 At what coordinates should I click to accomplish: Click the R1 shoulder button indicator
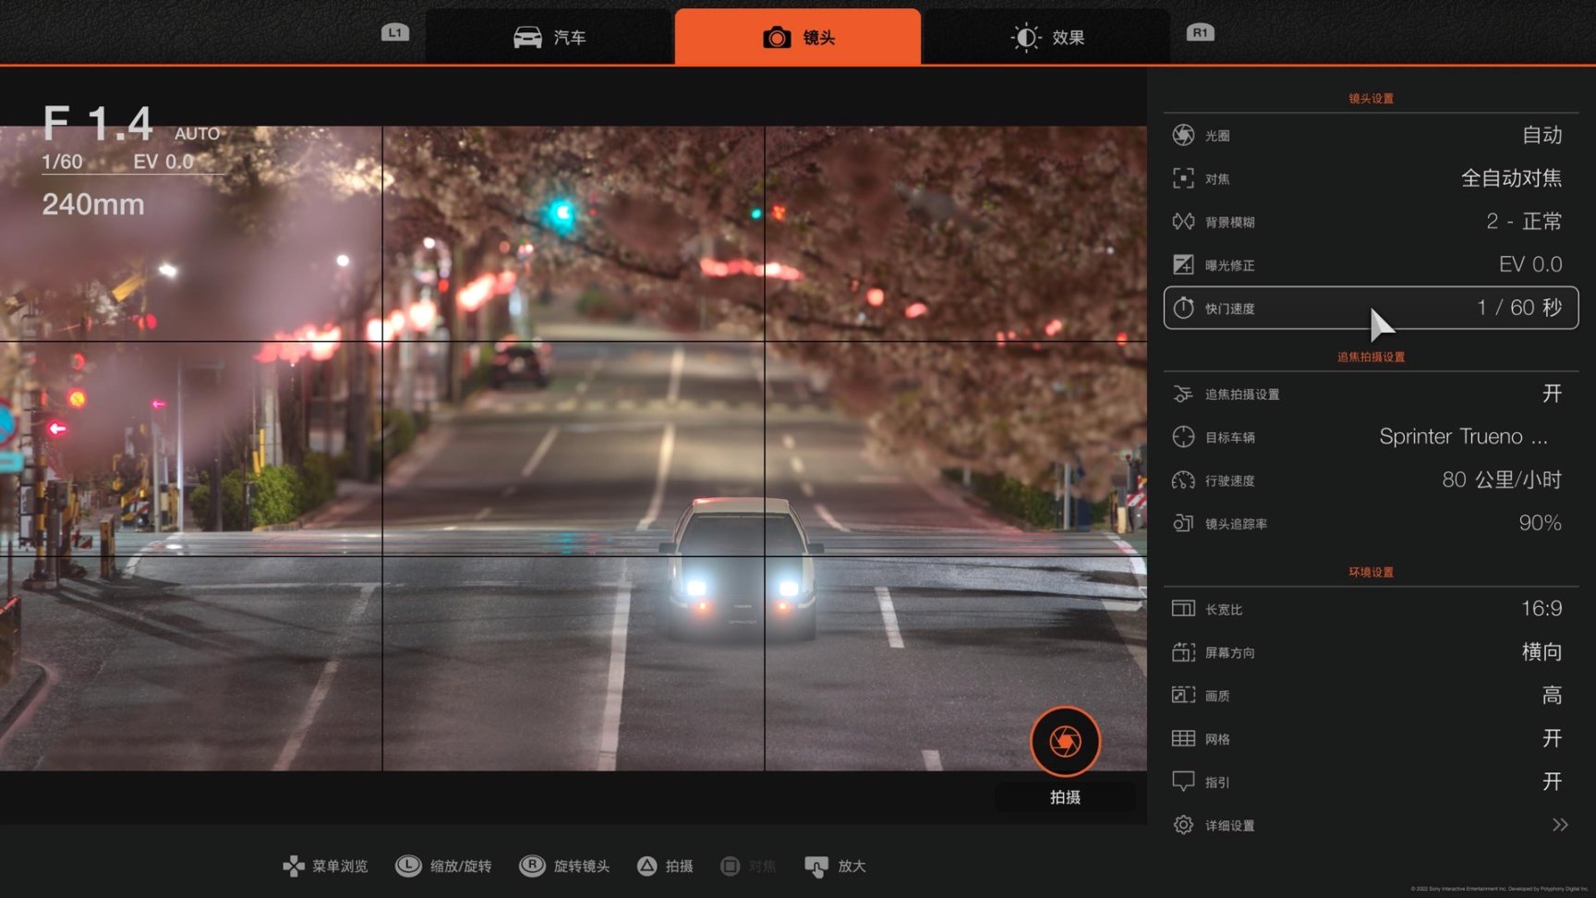tap(1200, 32)
